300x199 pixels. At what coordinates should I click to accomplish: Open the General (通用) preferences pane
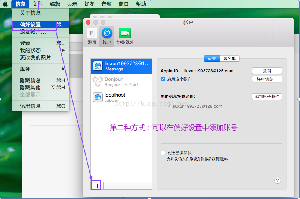(92, 36)
